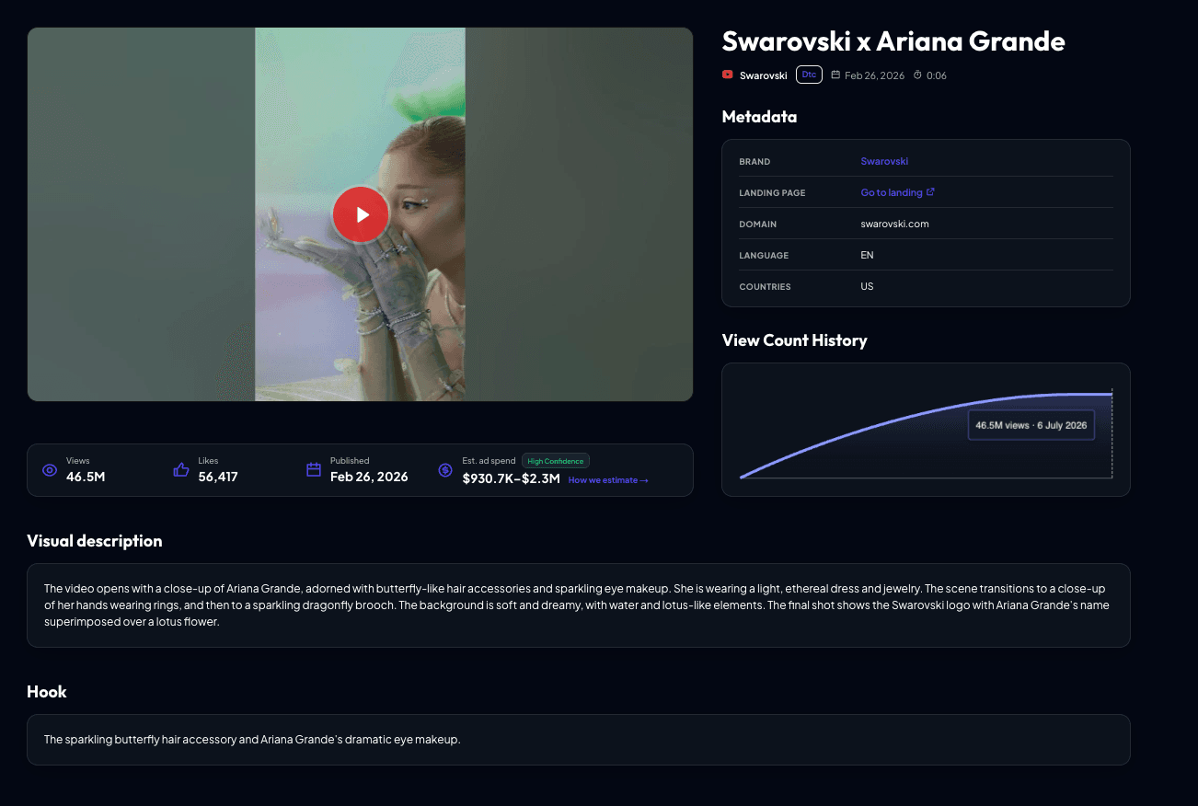
Task: Click the 0:06 duration text
Action: tap(937, 75)
